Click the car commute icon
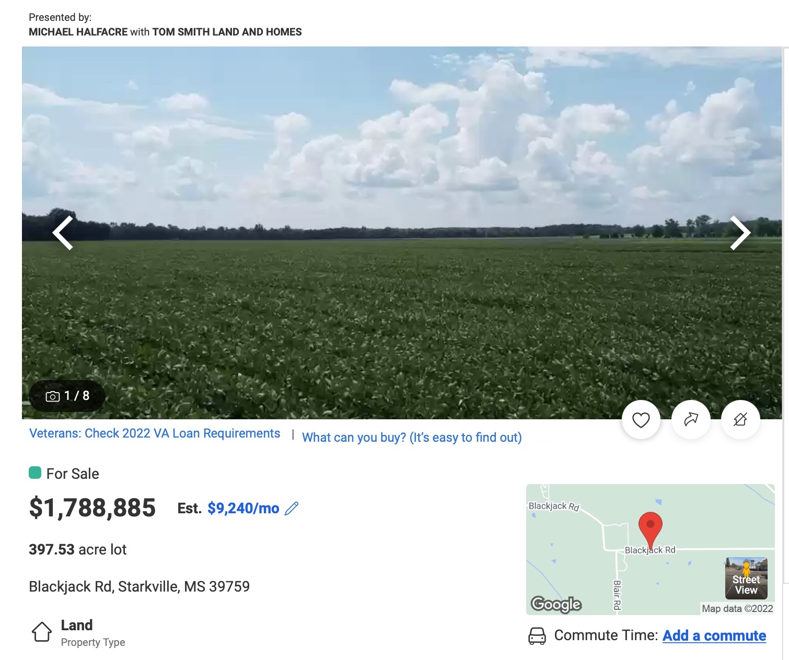789x660 pixels. [537, 636]
